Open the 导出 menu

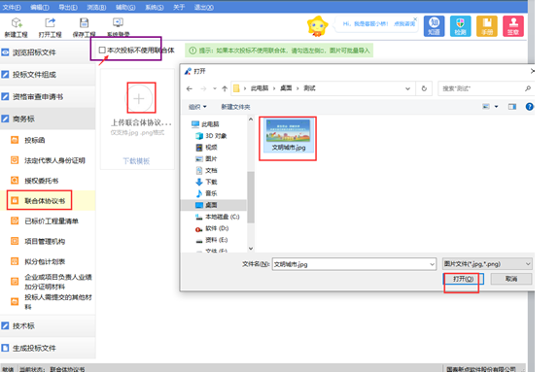coord(68,7)
